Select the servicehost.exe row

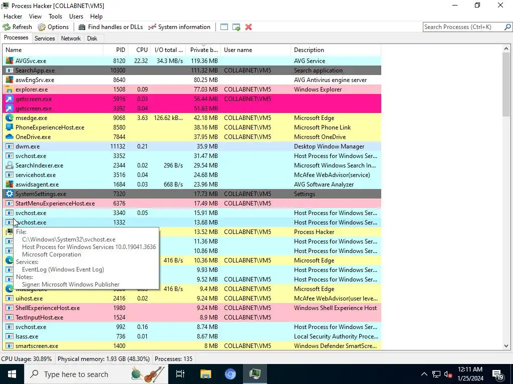pos(192,174)
